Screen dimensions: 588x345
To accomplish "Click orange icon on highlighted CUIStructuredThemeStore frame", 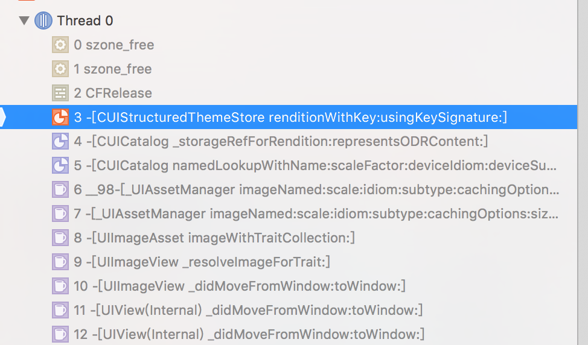I will (x=60, y=117).
